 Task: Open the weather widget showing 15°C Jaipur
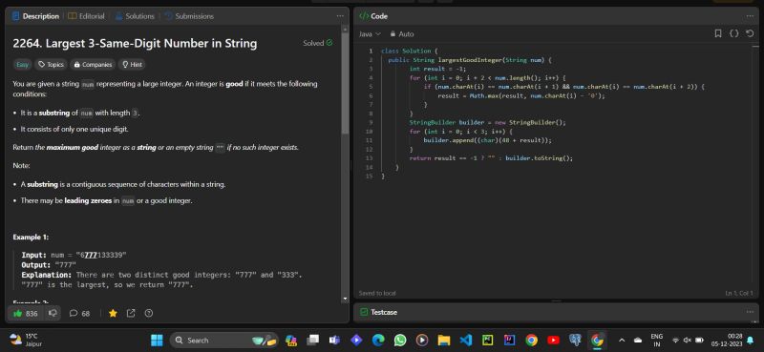click(26, 340)
